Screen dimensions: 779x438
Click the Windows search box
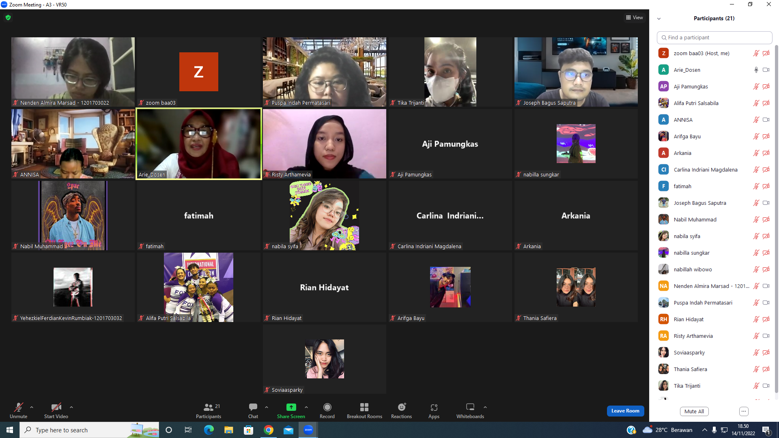(89, 430)
